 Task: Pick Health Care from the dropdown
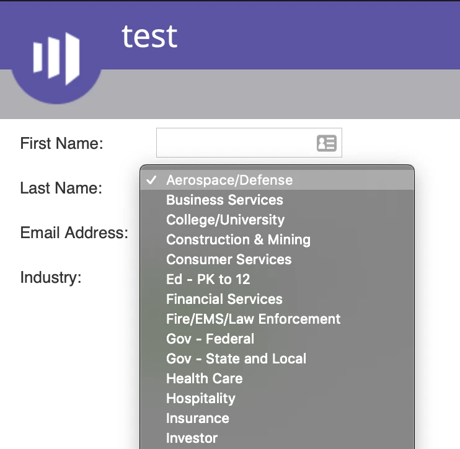coord(204,379)
